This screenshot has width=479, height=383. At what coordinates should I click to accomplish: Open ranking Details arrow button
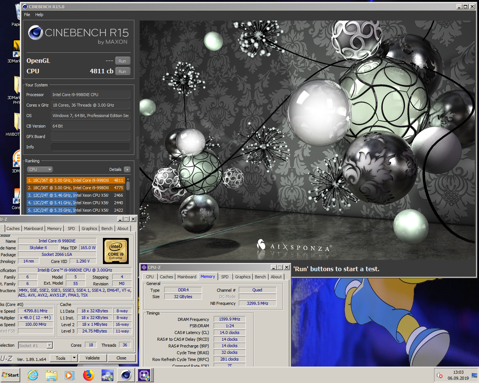pos(127,169)
